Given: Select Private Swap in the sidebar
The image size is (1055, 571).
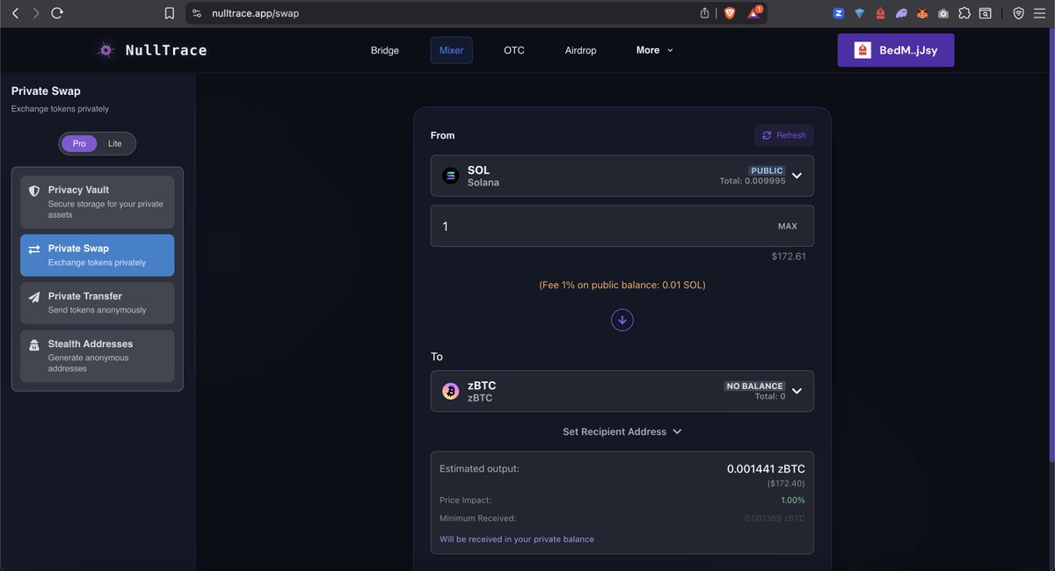Looking at the screenshot, I should 98,256.
